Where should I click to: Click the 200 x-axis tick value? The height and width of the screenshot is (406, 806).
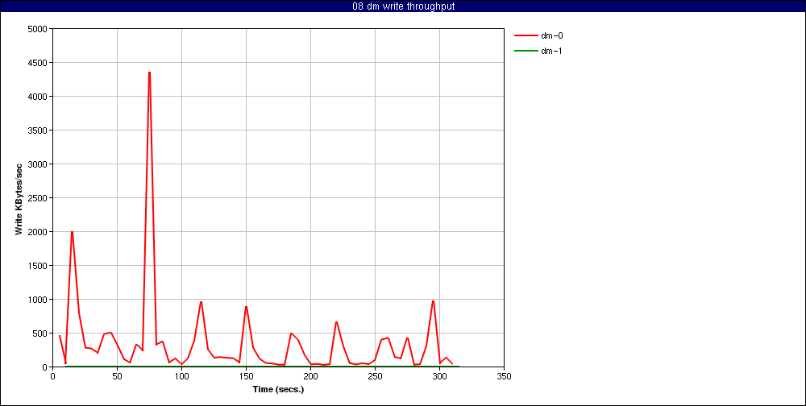[x=310, y=375]
